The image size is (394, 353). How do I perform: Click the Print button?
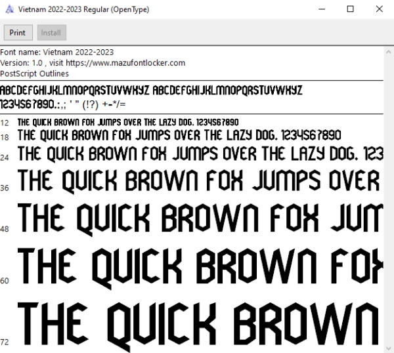(x=18, y=33)
